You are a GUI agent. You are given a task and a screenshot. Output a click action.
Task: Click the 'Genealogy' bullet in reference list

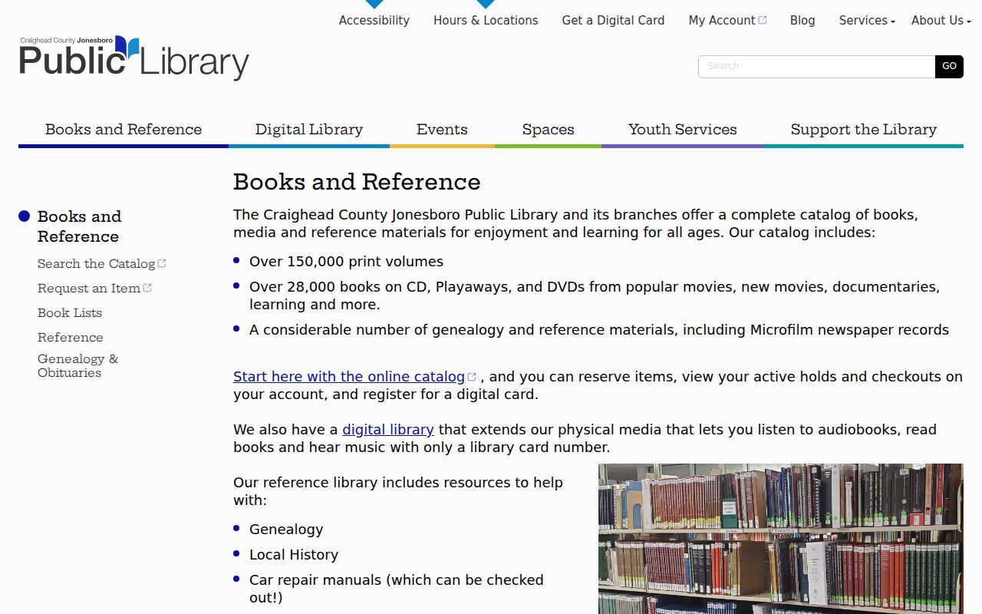[x=286, y=530]
